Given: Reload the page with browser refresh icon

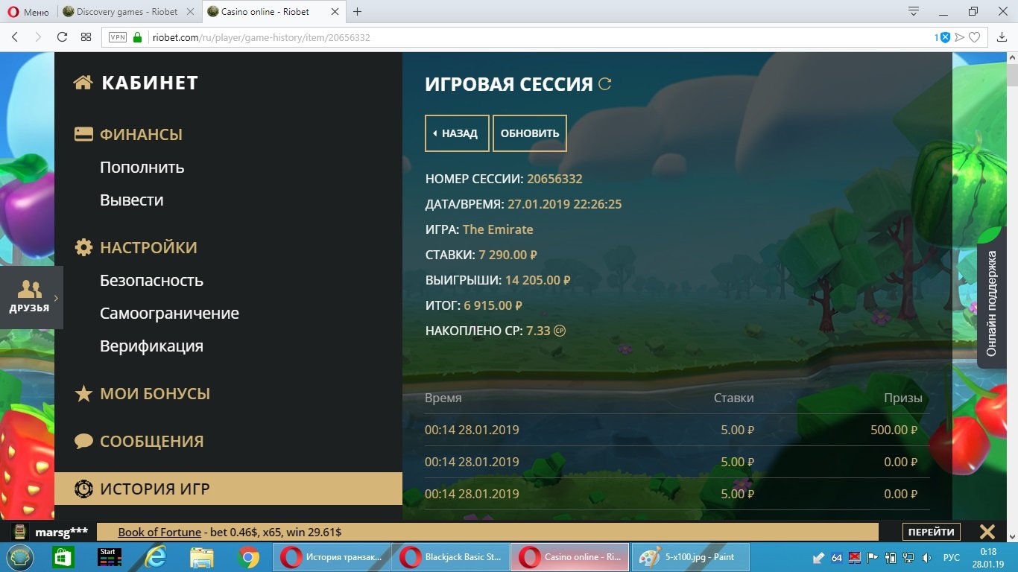Looking at the screenshot, I should 62,37.
